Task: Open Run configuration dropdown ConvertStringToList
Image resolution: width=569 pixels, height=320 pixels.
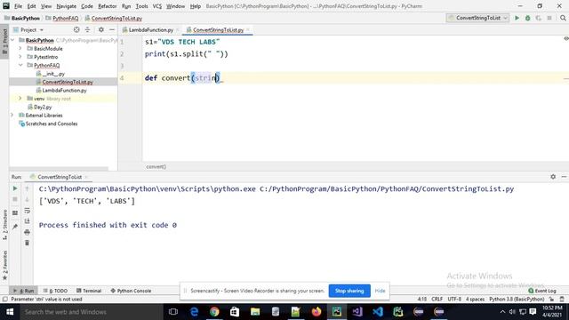Action: pyautogui.click(x=478, y=18)
